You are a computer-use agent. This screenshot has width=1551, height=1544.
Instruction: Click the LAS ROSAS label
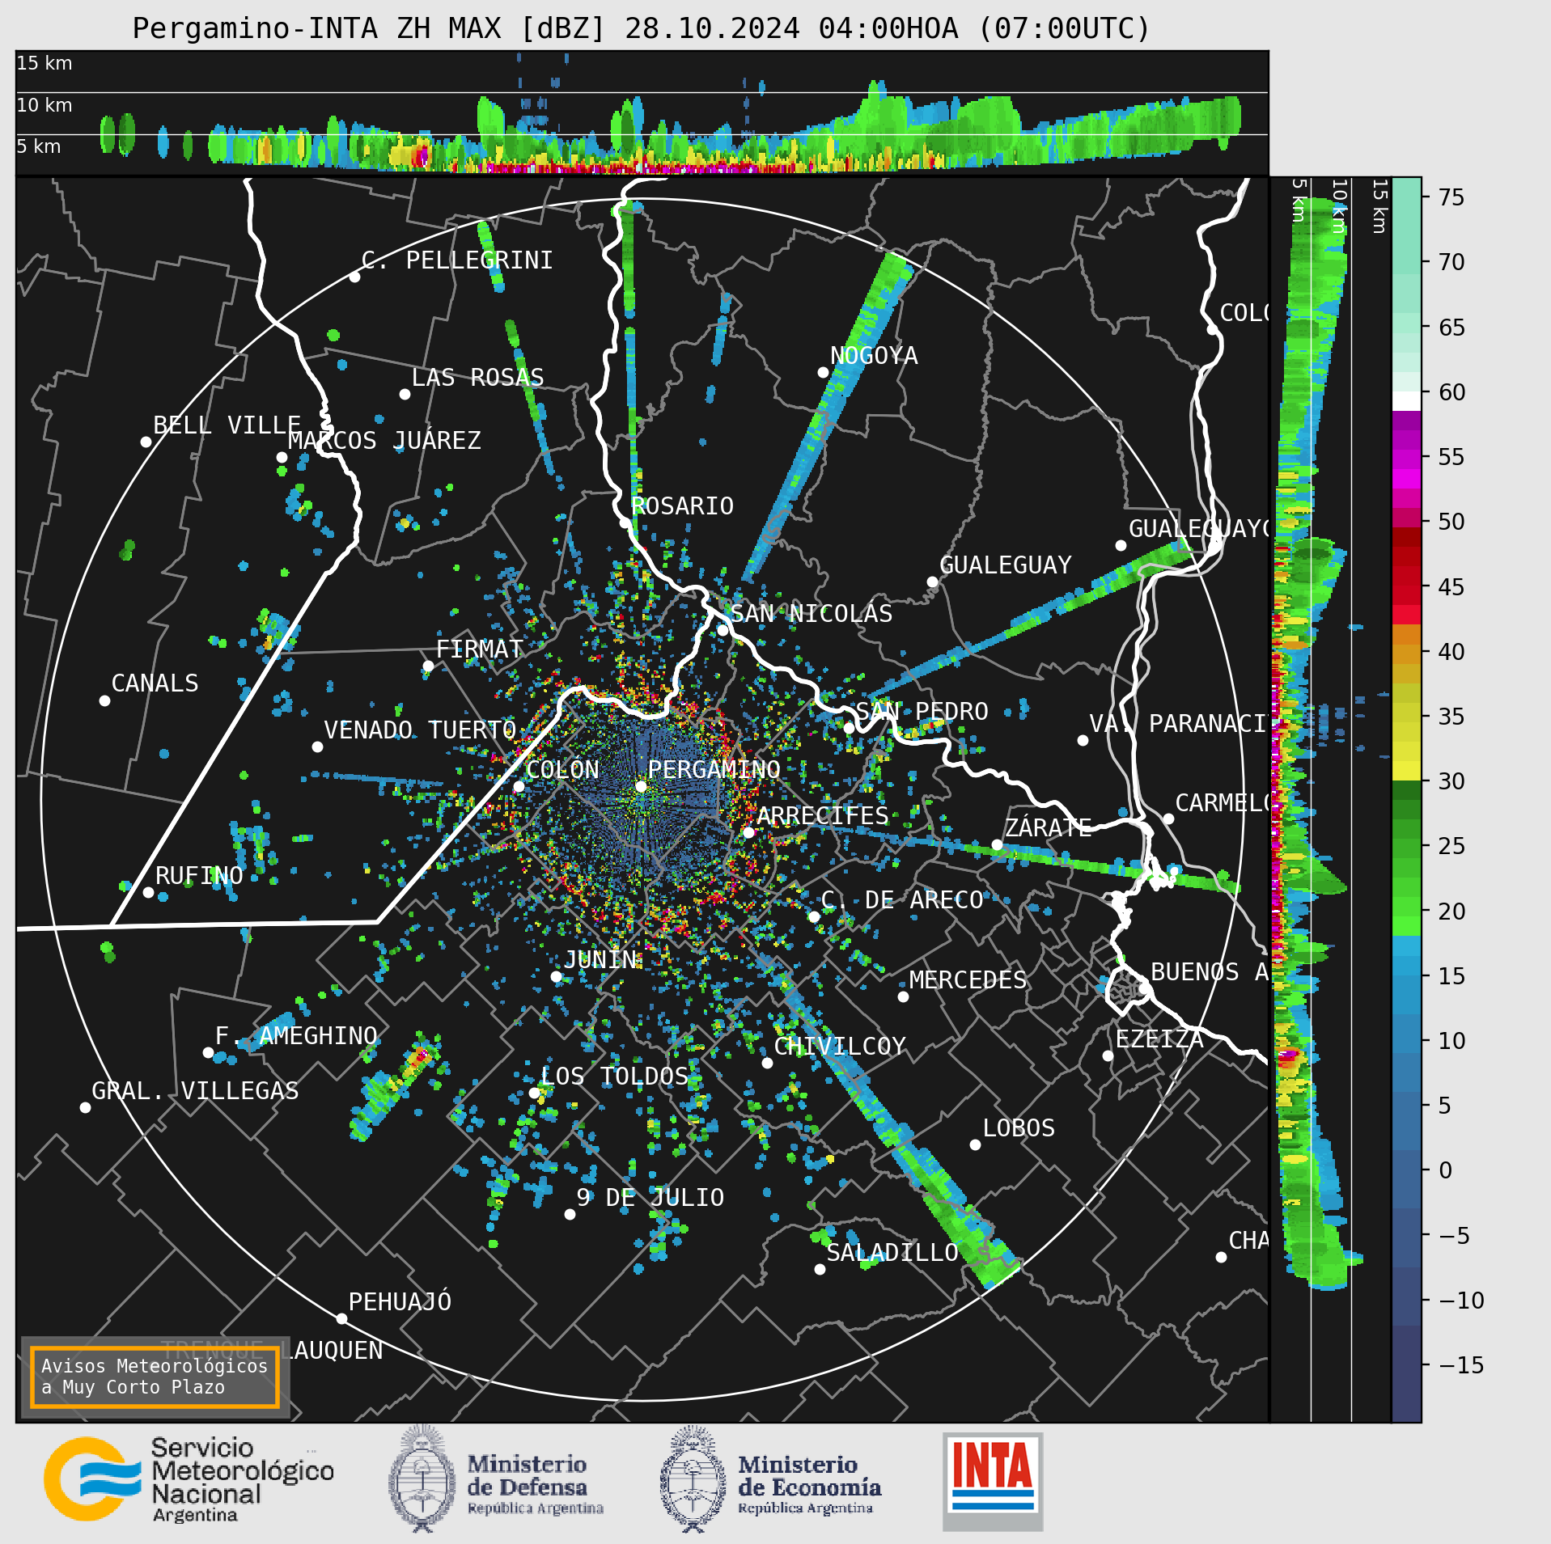pyautogui.click(x=477, y=378)
